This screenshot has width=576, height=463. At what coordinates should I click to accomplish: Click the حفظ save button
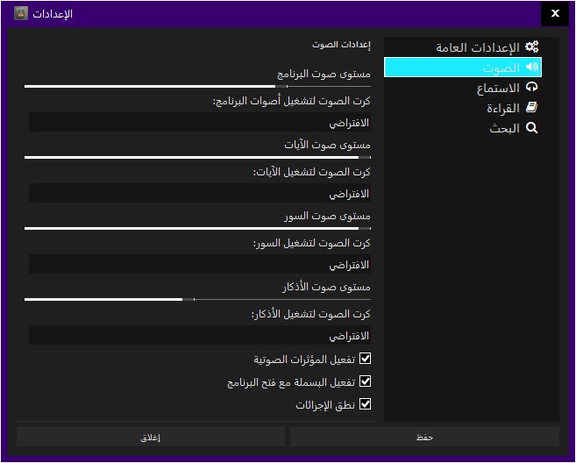424,437
